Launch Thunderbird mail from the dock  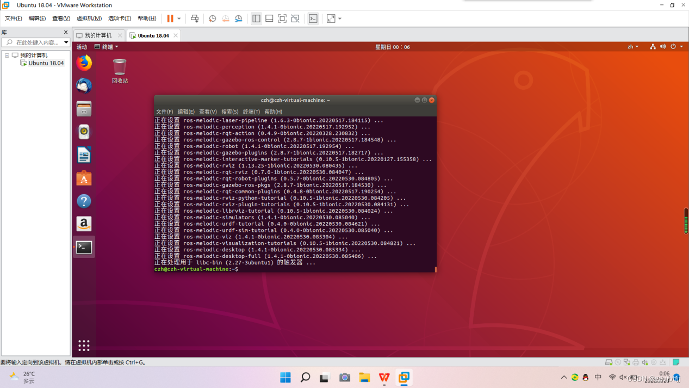pos(84,86)
